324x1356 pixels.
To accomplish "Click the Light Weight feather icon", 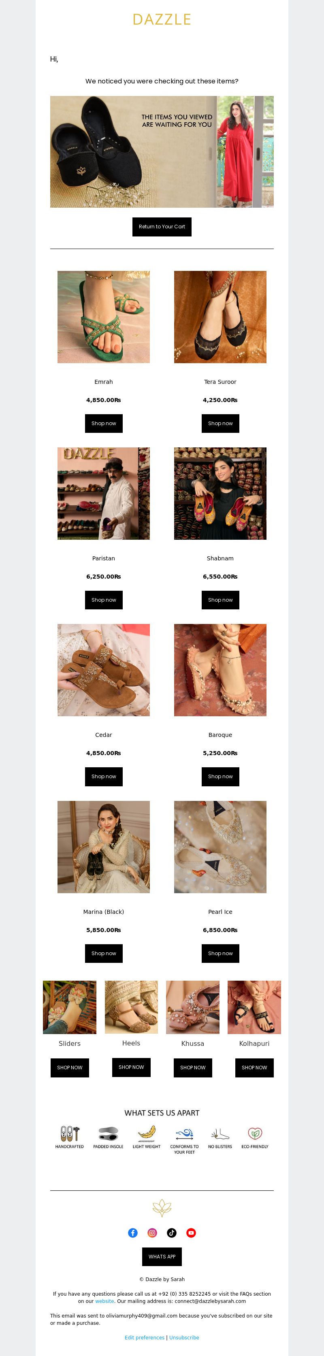I will tap(147, 1133).
